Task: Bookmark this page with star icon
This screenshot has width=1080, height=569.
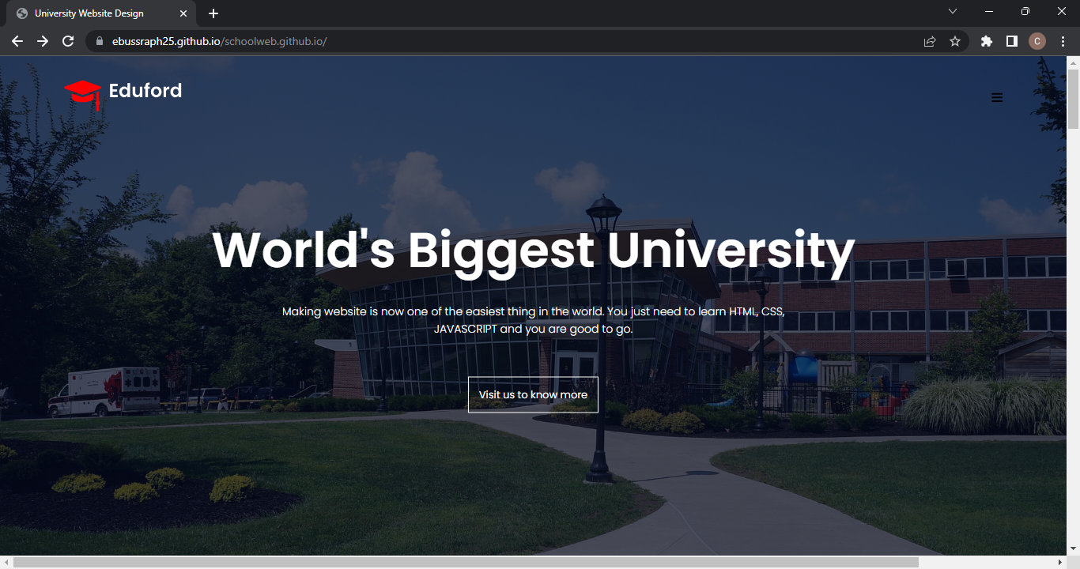Action: click(x=955, y=41)
